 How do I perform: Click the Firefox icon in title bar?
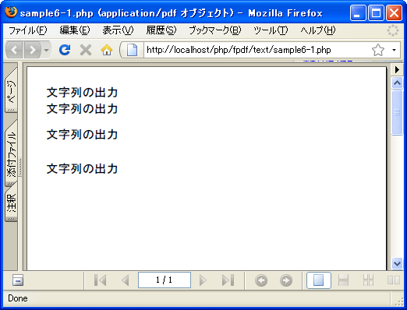click(x=11, y=12)
